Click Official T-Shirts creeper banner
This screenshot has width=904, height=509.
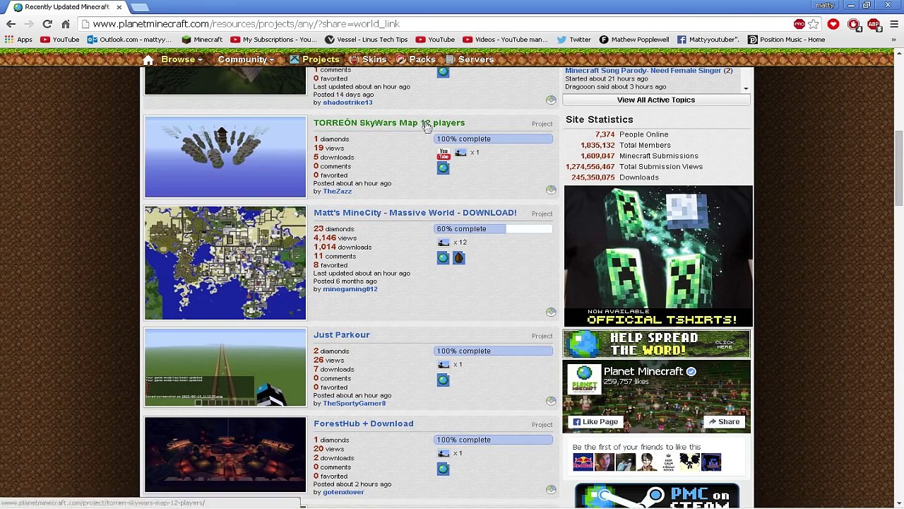[x=658, y=257]
